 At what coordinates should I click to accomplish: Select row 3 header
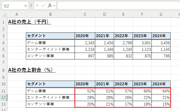point(3,36)
